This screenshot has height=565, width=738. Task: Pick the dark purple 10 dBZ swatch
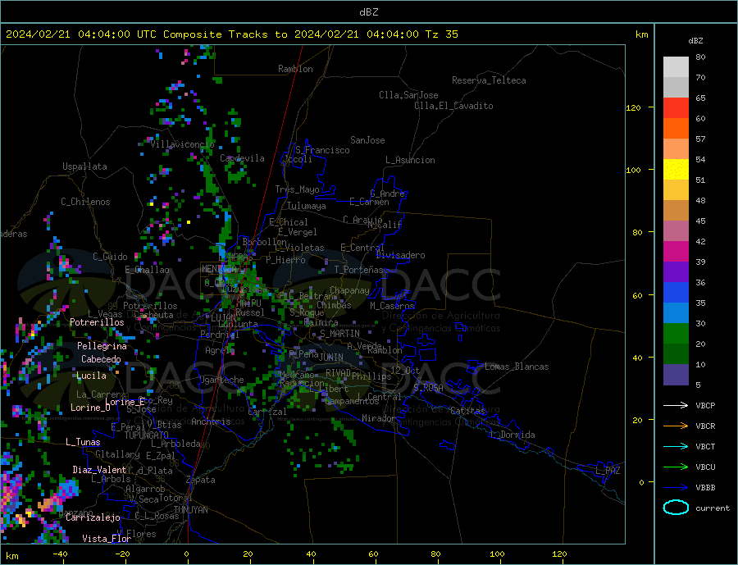tap(676, 374)
